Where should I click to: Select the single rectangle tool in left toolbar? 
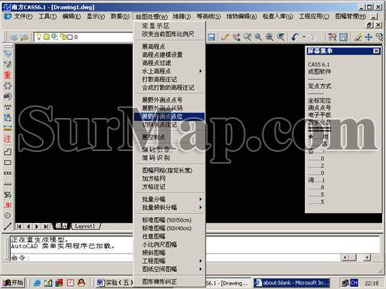tap(8, 163)
